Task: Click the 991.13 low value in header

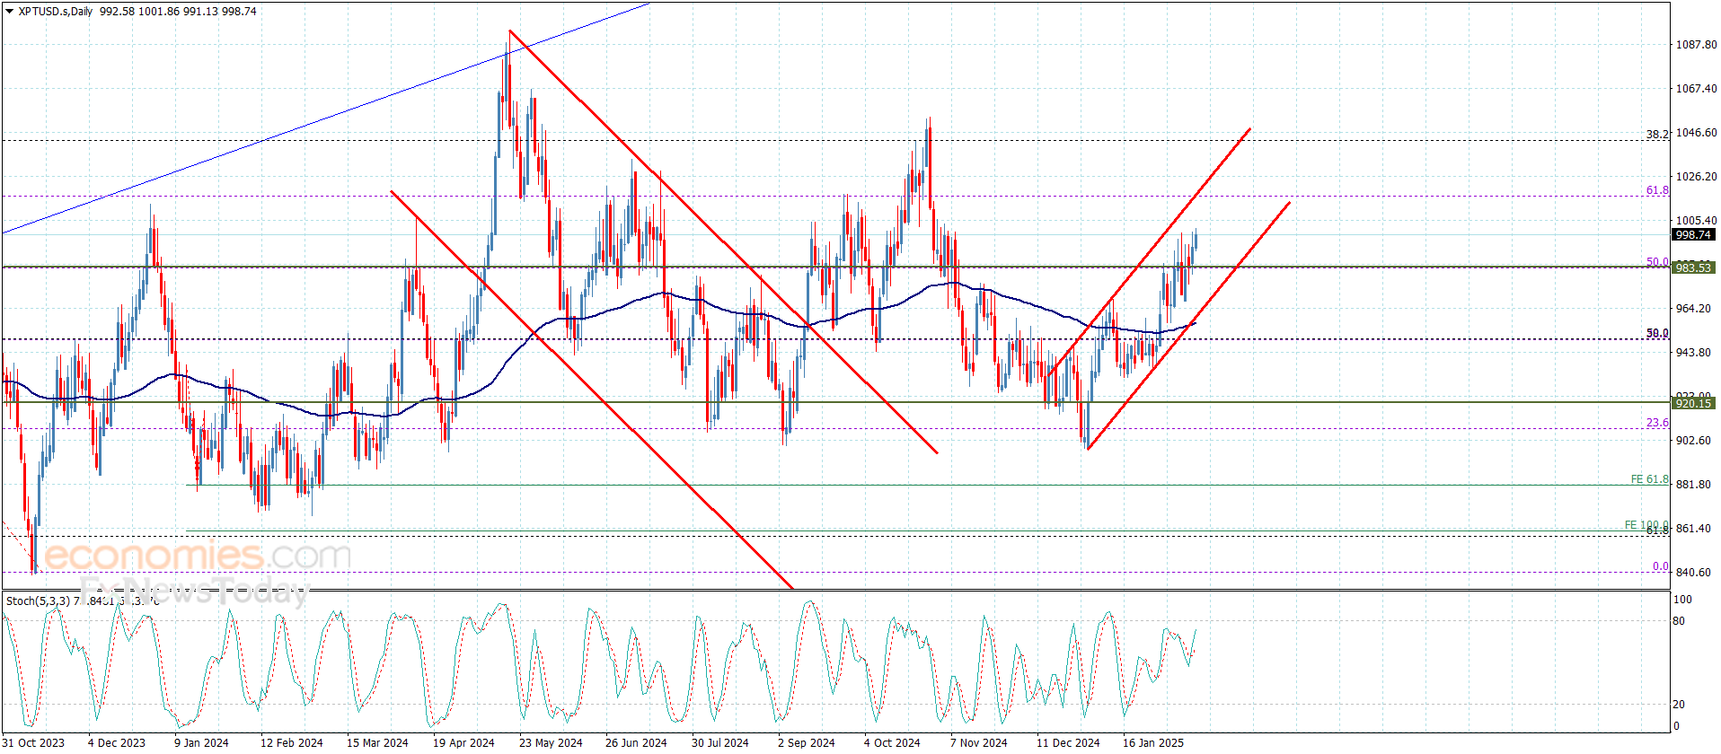Action: pos(200,12)
